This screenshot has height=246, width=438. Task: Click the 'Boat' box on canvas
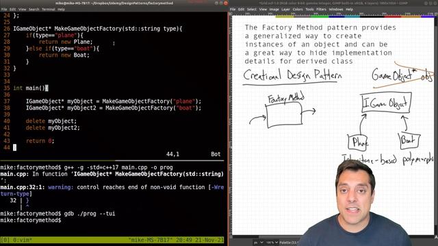tap(409, 141)
